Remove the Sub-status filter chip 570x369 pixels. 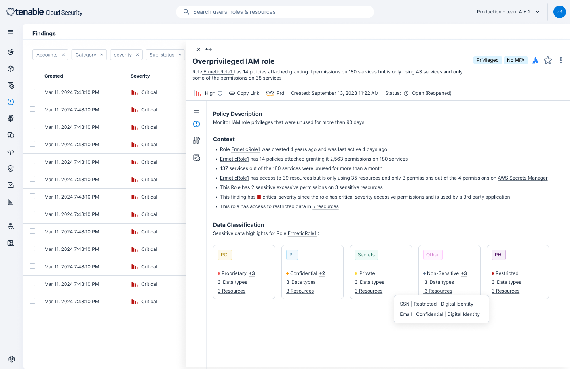[180, 55]
